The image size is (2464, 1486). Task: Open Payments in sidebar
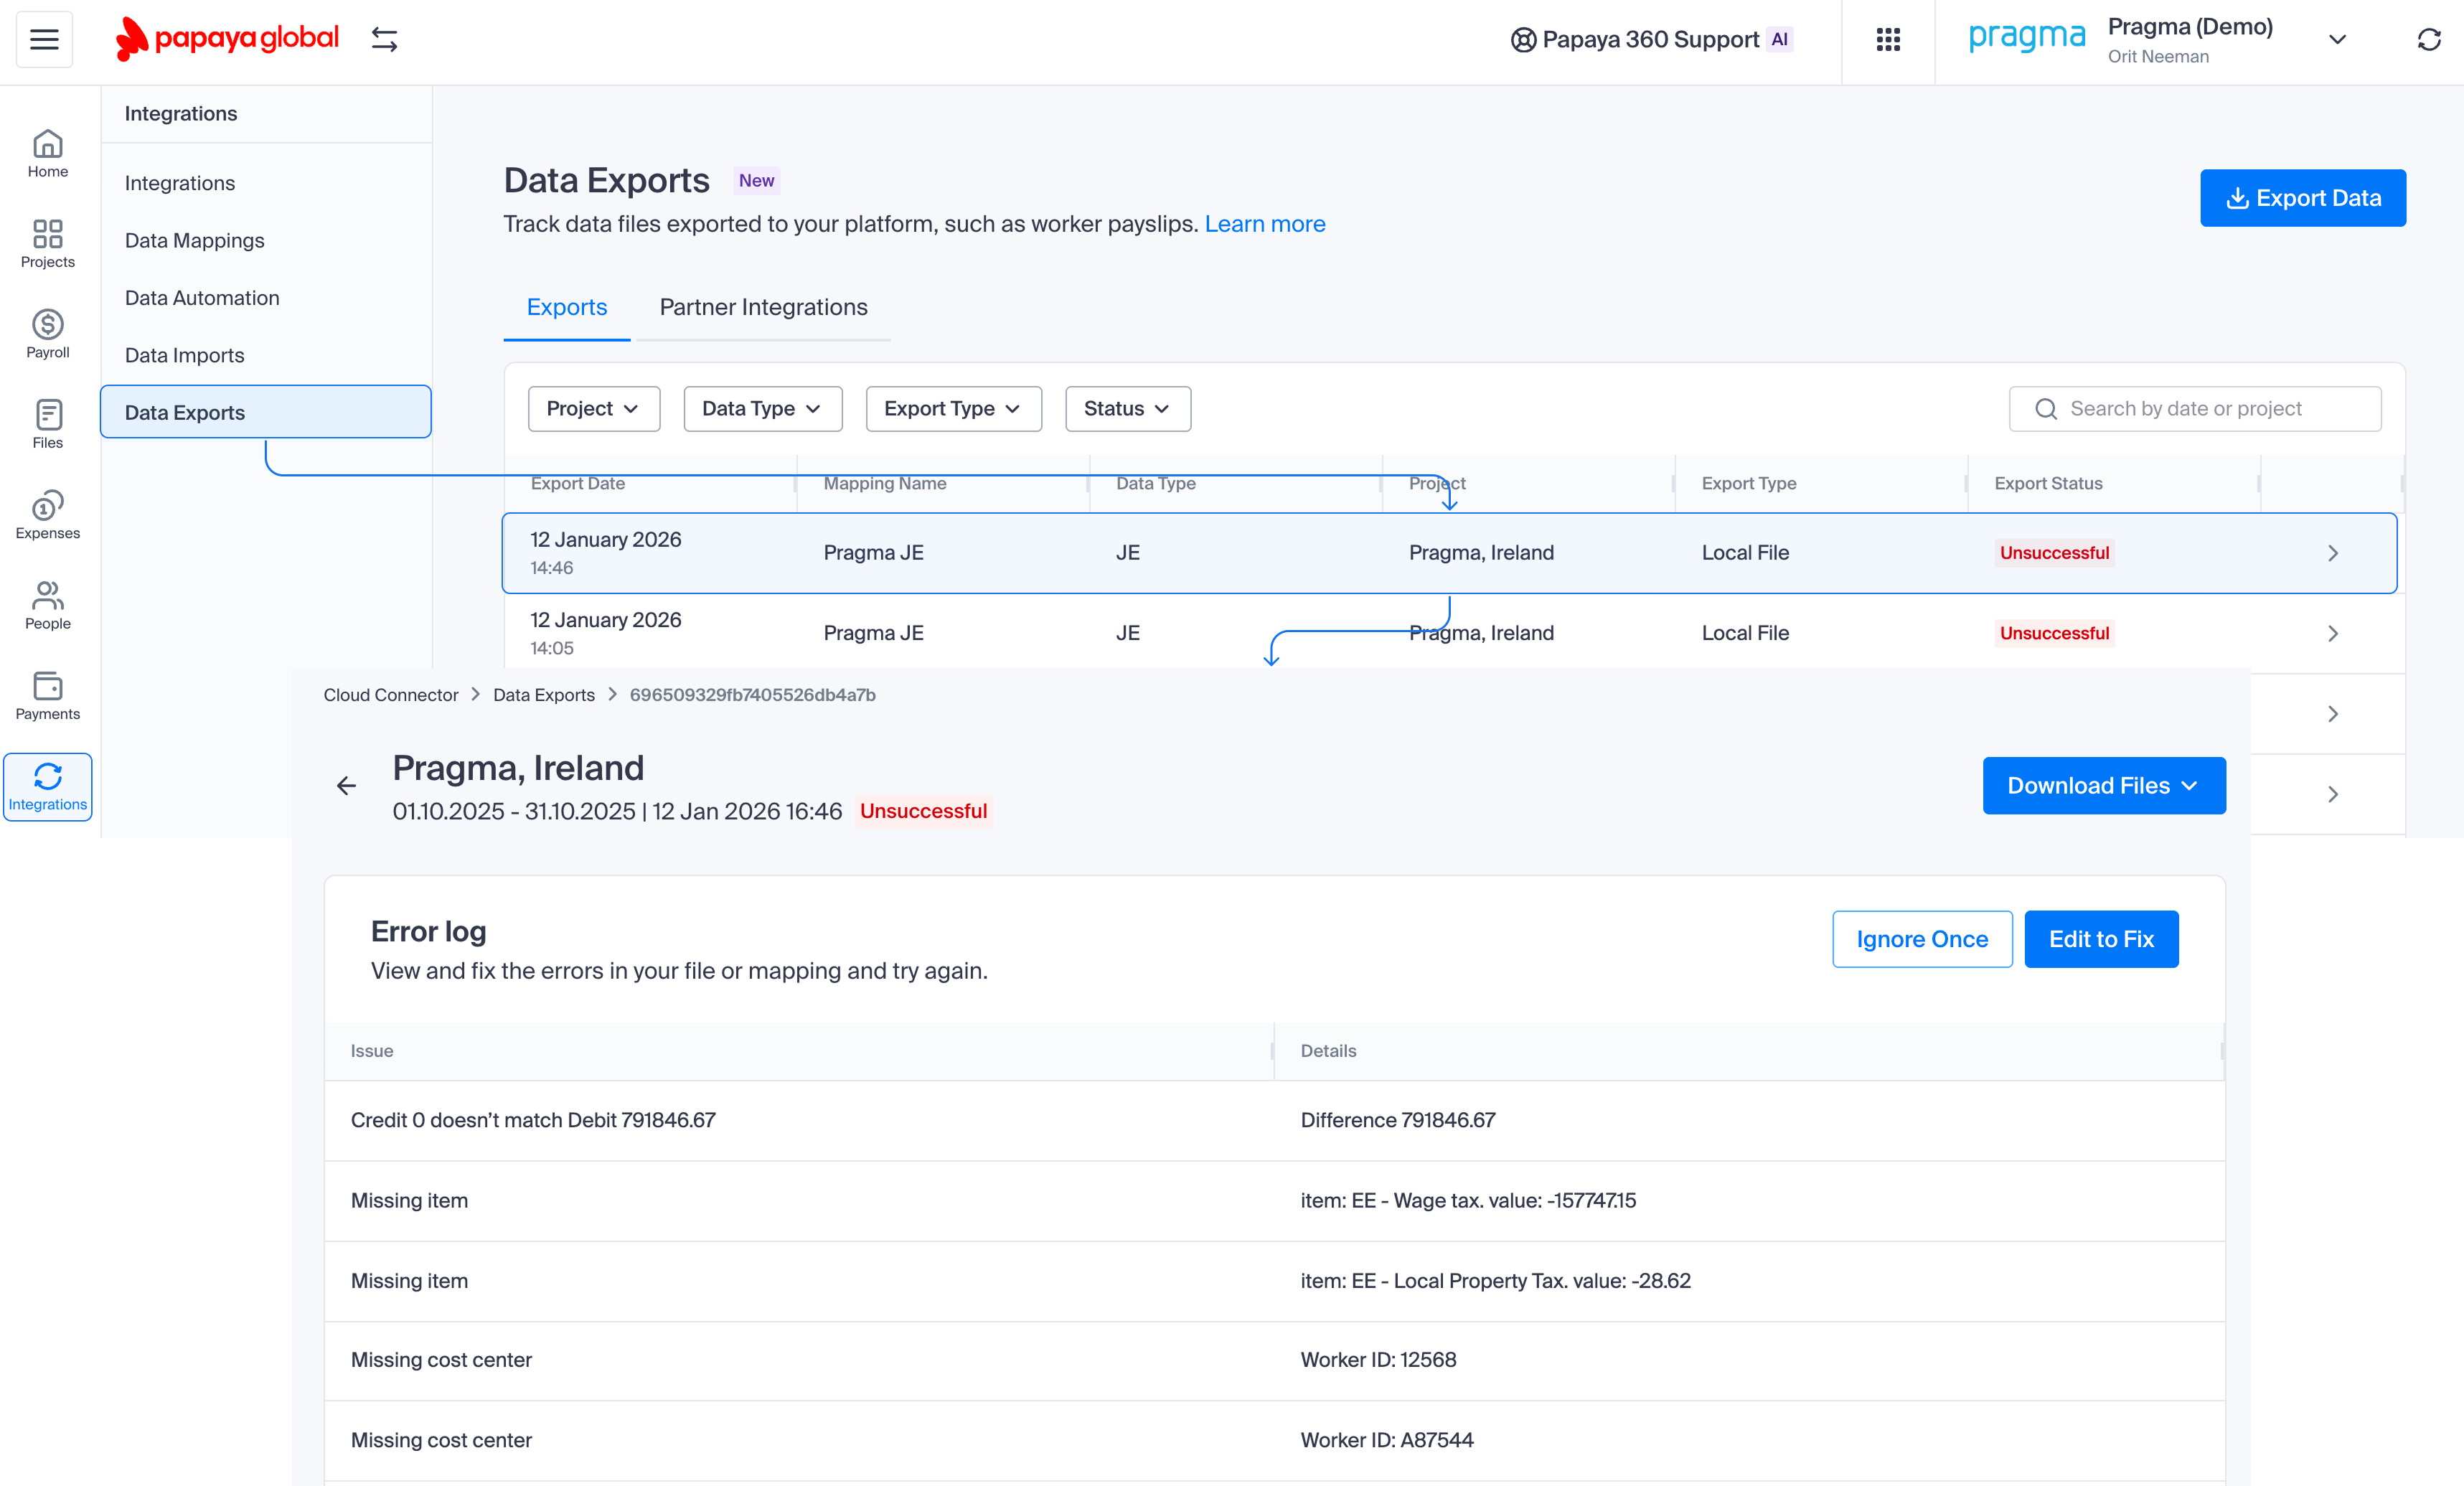(x=47, y=696)
